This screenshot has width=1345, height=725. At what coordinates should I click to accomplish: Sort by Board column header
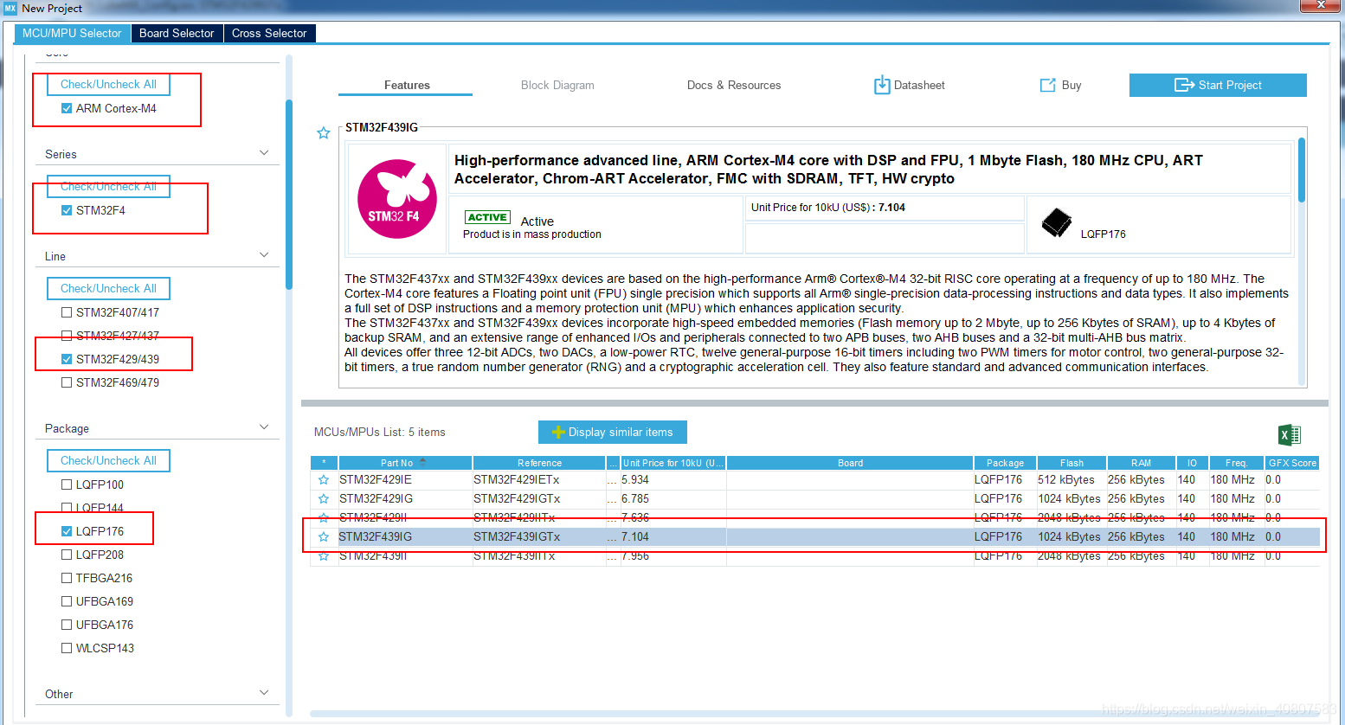[x=850, y=463]
